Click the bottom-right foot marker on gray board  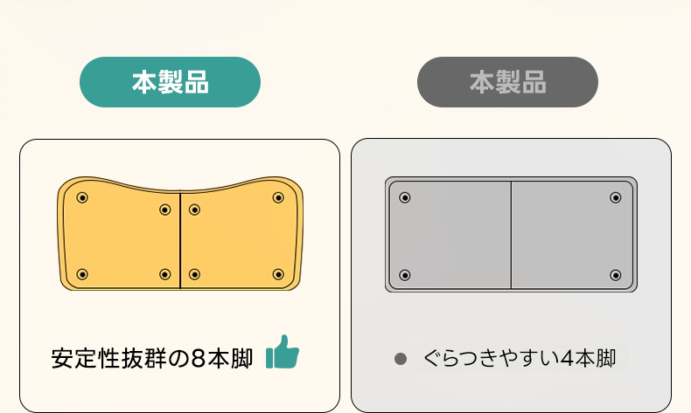point(615,275)
